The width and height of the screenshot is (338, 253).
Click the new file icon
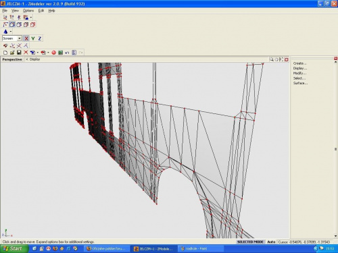pyautogui.click(x=5, y=53)
